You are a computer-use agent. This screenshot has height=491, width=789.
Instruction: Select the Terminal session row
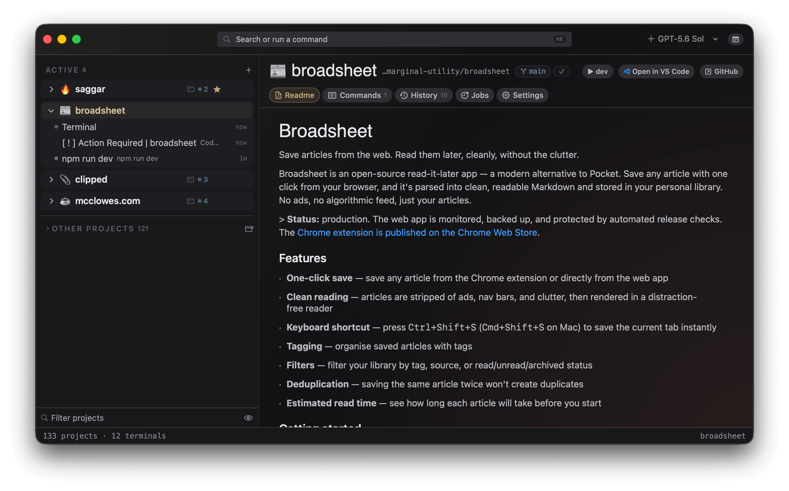point(147,127)
